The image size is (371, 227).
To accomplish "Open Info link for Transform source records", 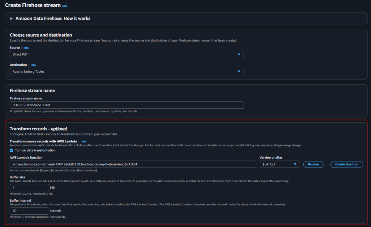I will (83, 141).
